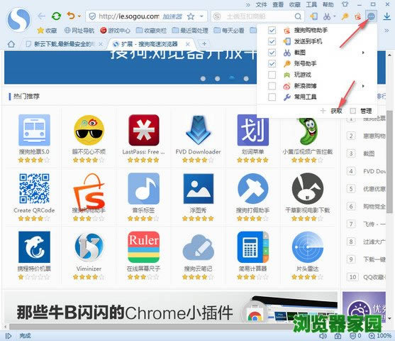Expand the bookmarks bar overflow chevron

tap(386, 31)
